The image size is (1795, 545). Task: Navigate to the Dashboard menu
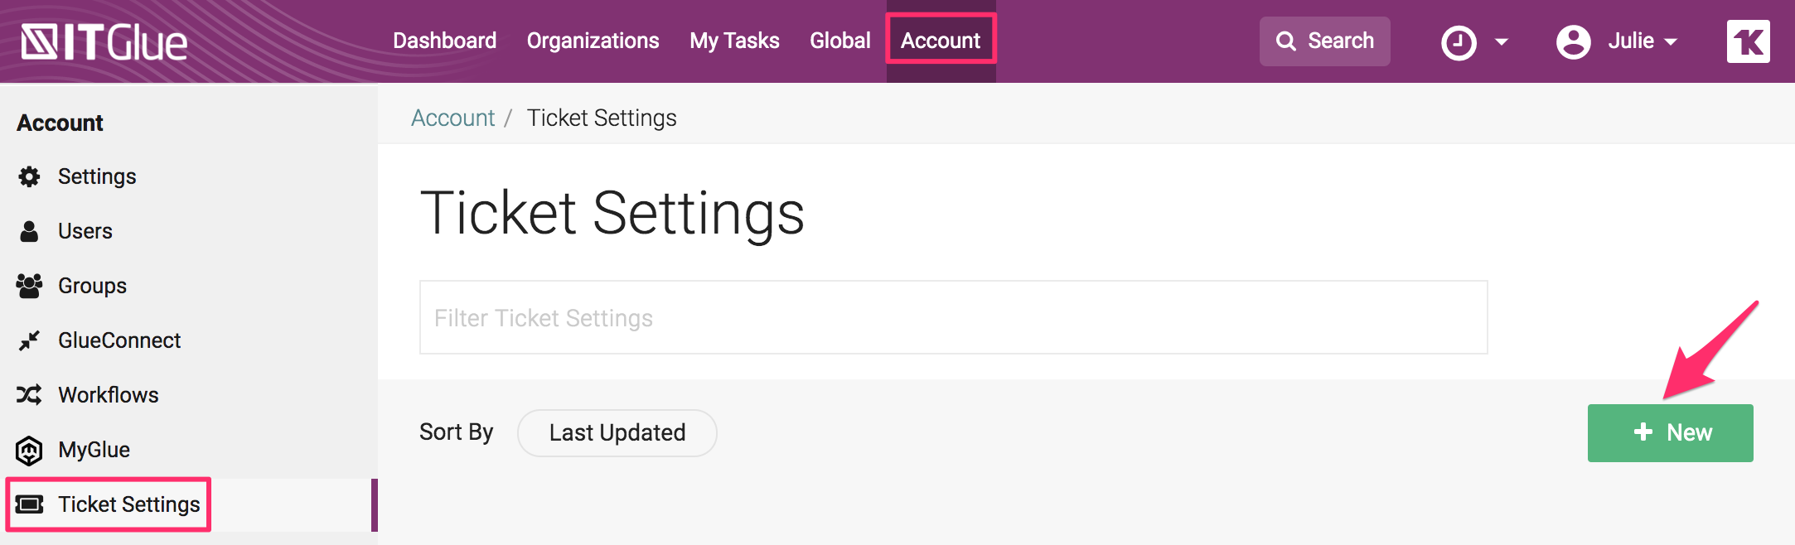click(x=444, y=40)
